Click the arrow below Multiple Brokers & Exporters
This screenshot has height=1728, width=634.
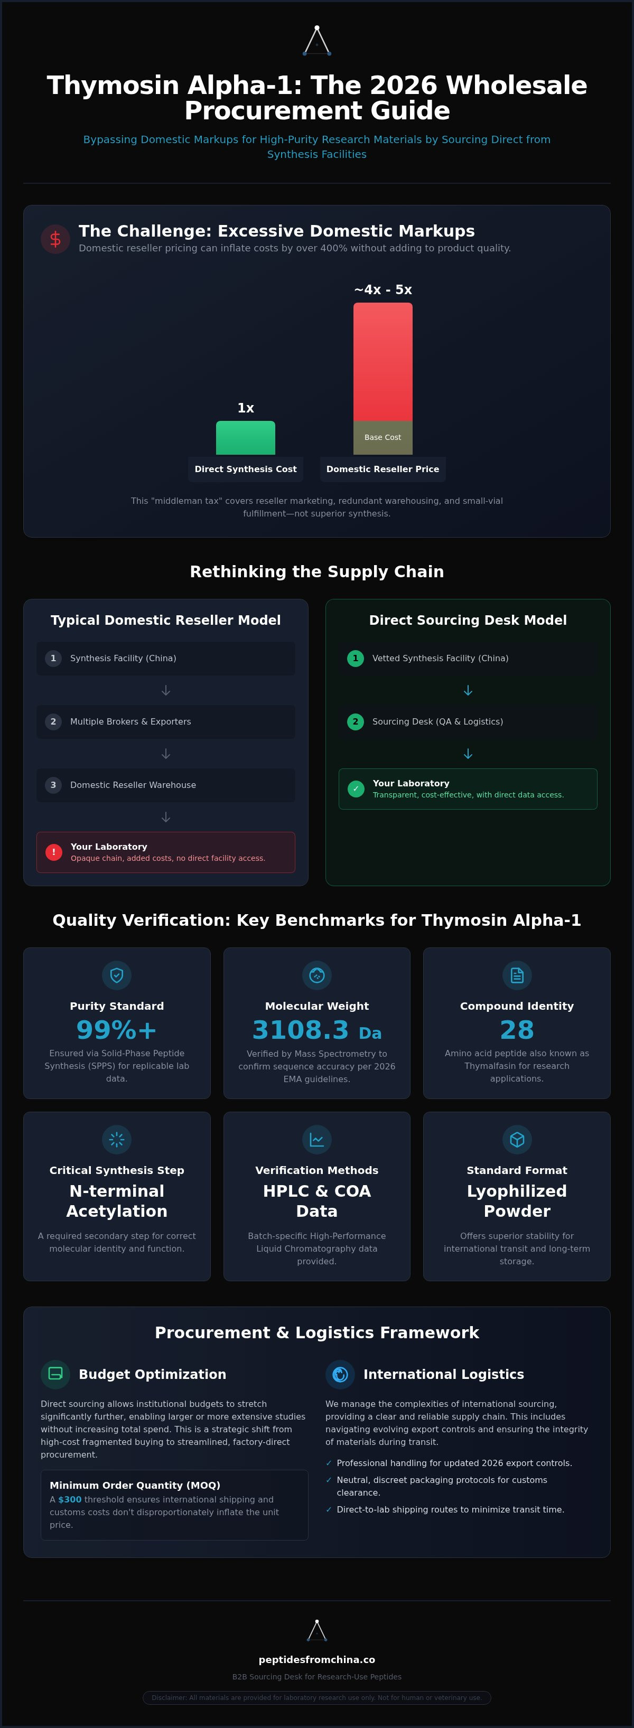tap(166, 754)
